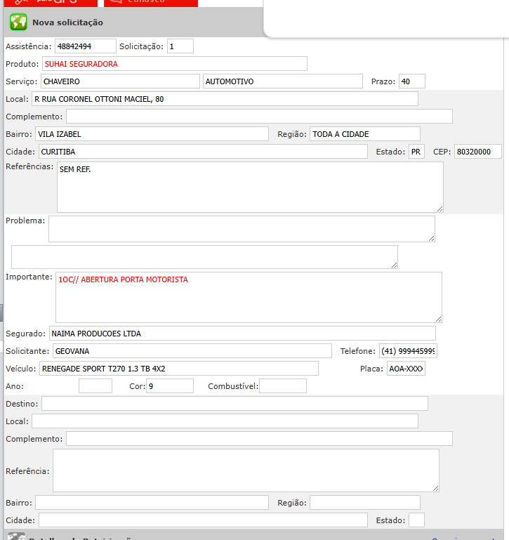The image size is (509, 540).
Task: Click the Placa field AOA-XXXX
Action: [x=406, y=369]
